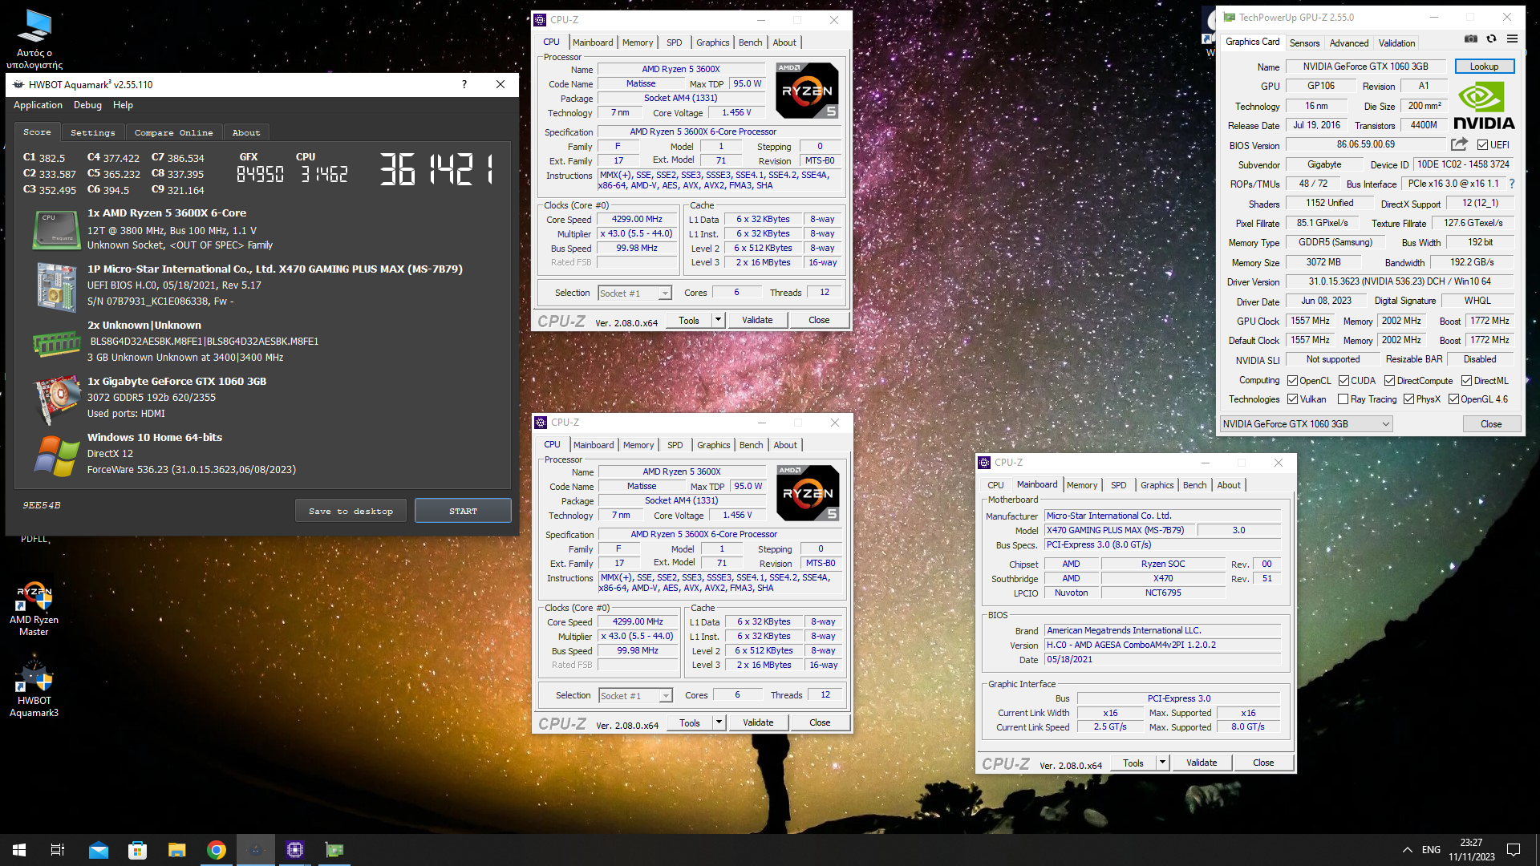Viewport: 1540px width, 866px height.
Task: Click RAM stick icon in Aquamark
Action: 56,344
